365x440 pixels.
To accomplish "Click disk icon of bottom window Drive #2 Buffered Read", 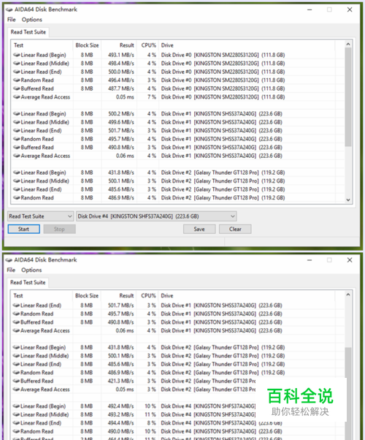I will click(x=16, y=381).
